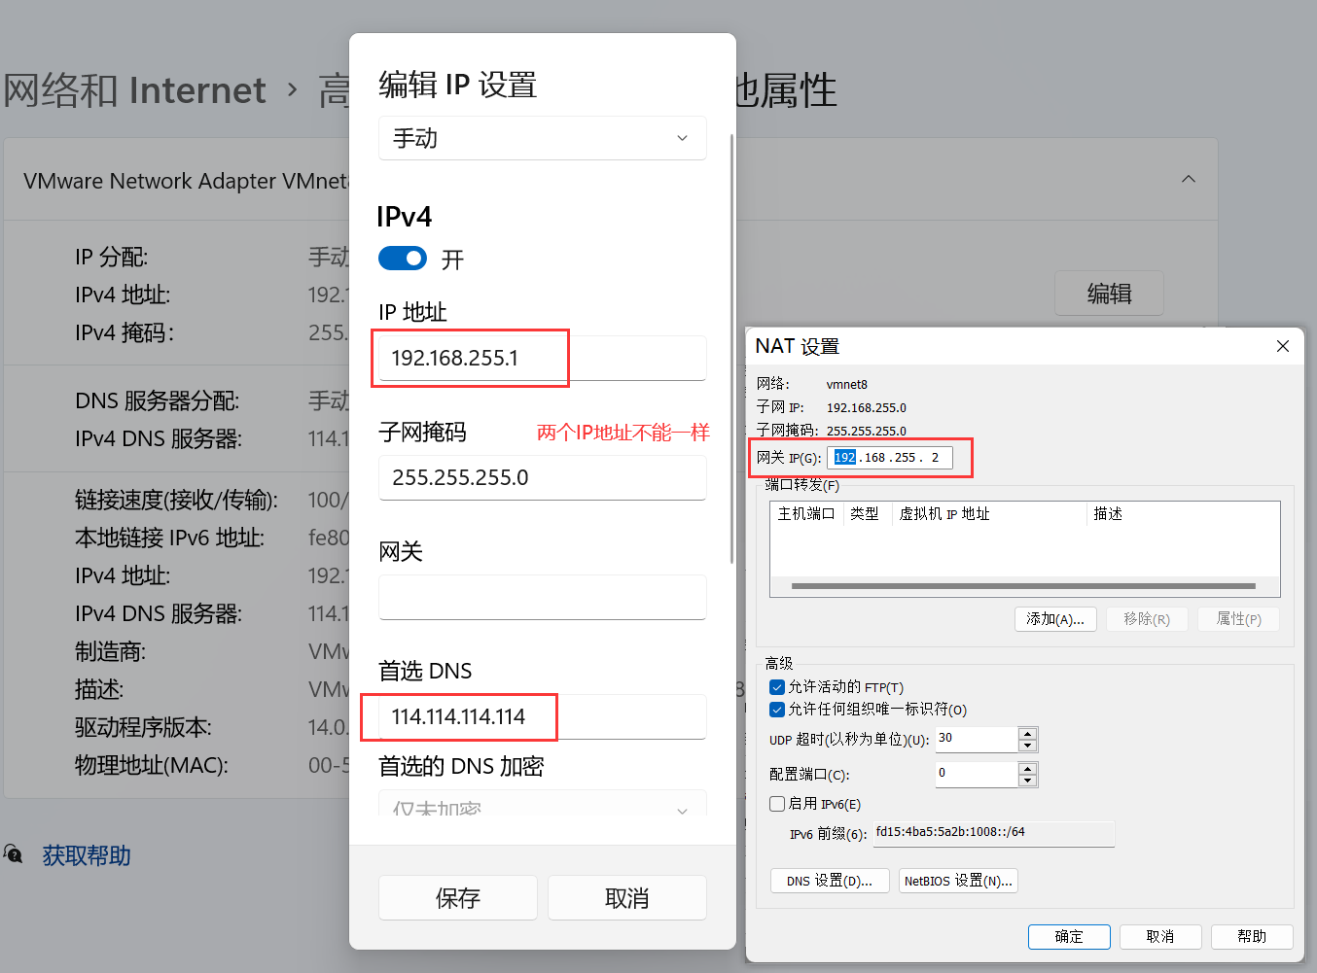Toggle 允许活动的 FTP checkbox
This screenshot has width=1317, height=973.
[x=777, y=687]
